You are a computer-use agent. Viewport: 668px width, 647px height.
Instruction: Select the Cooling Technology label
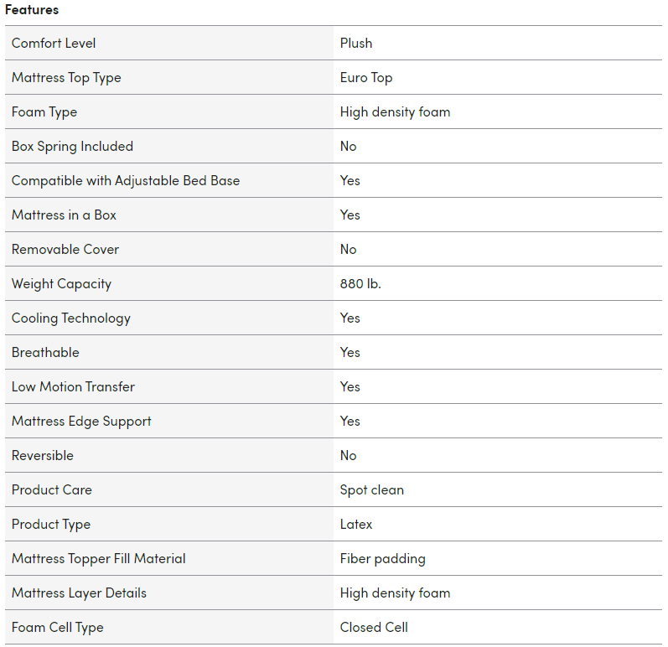coord(71,318)
